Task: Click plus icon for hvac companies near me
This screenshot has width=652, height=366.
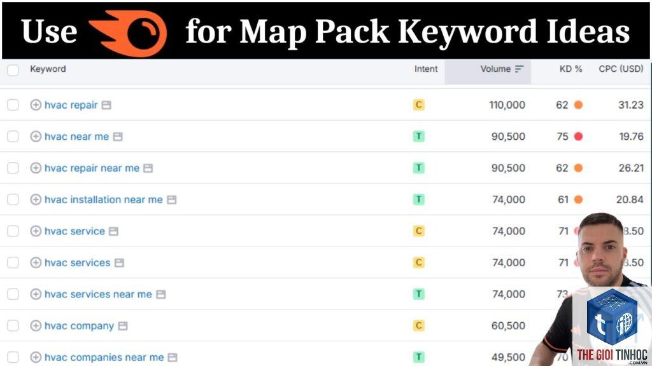Action: point(36,357)
